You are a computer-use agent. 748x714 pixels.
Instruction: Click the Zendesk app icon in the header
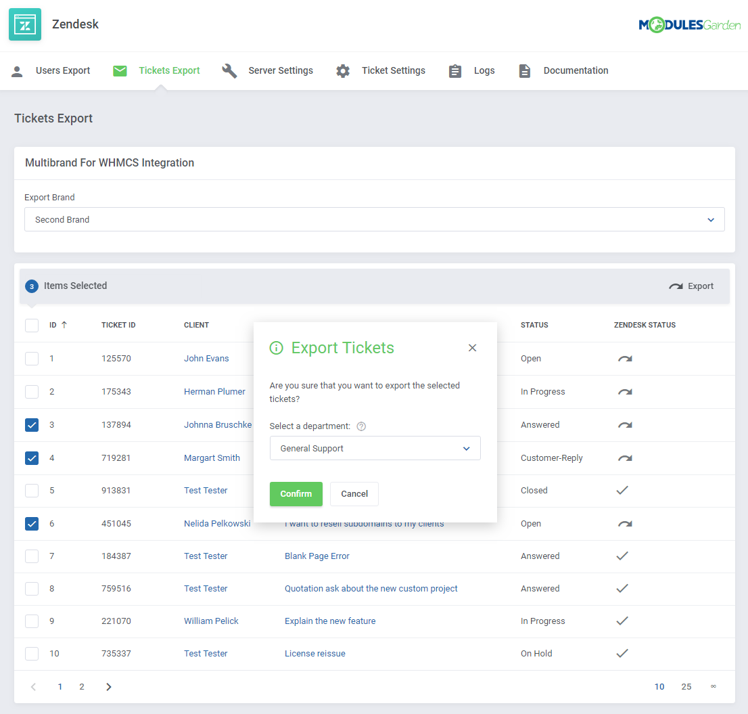tap(24, 24)
